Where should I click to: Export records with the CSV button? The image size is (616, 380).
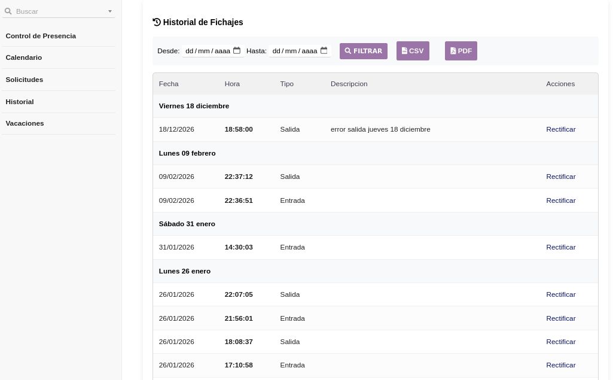pyautogui.click(x=413, y=51)
